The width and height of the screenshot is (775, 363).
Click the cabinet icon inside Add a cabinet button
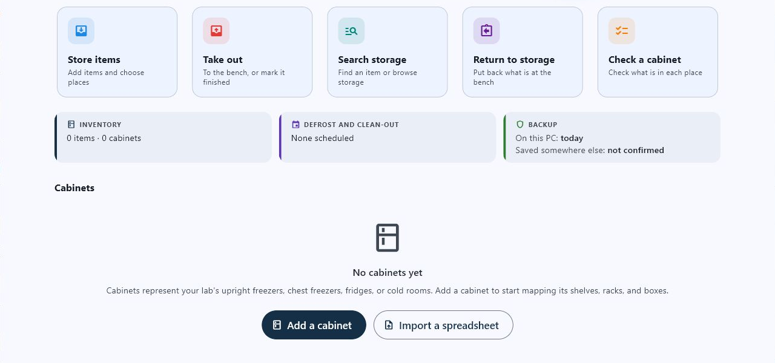[x=277, y=325]
